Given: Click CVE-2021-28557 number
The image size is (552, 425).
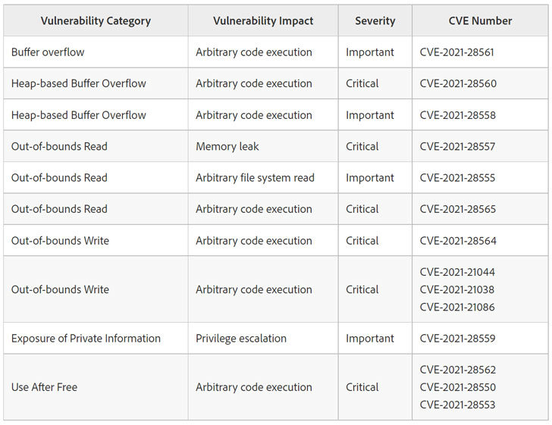Looking at the screenshot, I should (458, 146).
